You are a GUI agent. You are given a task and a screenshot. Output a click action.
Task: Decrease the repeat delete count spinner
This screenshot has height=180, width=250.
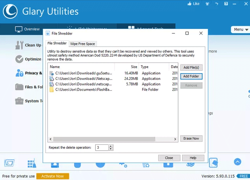pos(111,149)
